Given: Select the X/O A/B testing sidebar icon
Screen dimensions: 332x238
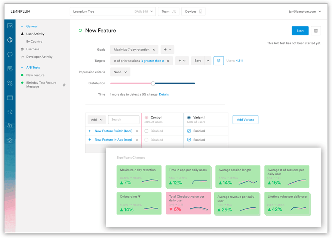Looking at the screenshot, I should (10, 83).
